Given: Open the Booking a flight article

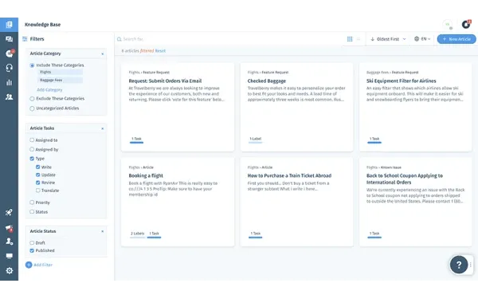Looking at the screenshot, I should click(146, 175).
